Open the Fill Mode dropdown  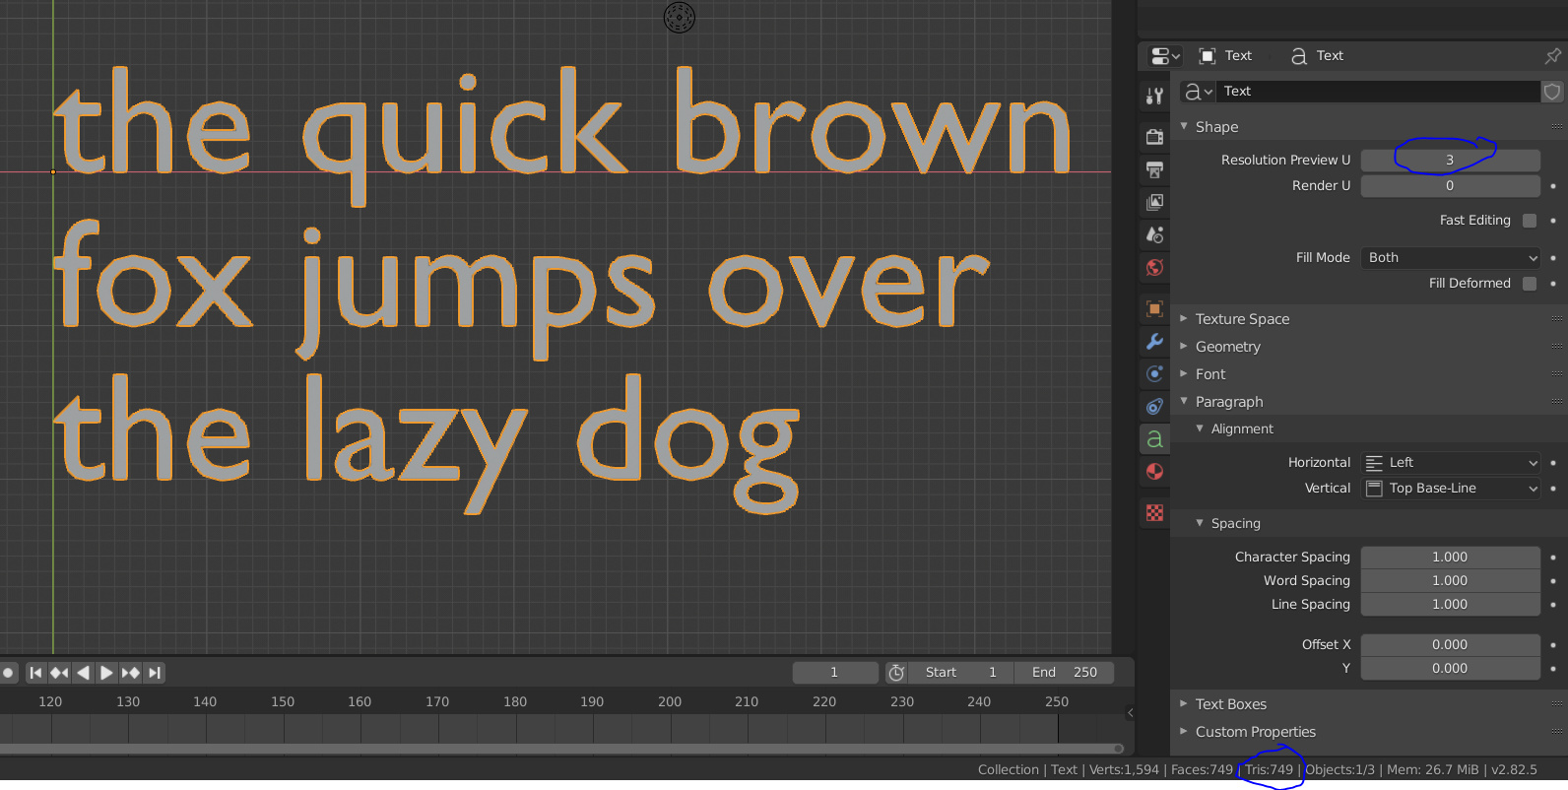coord(1451,258)
